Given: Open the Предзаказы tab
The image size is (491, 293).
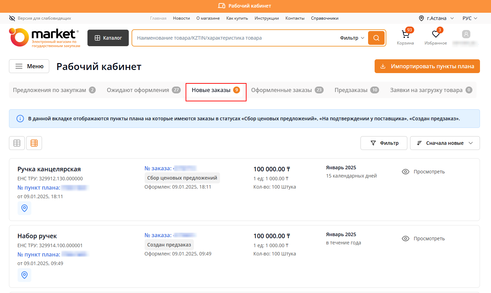Looking at the screenshot, I should point(356,90).
